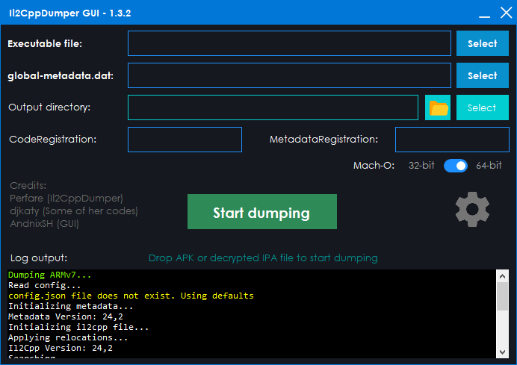Click the 'Mach-O:' label
Viewport: 517px width, 365px height.
coord(374,166)
